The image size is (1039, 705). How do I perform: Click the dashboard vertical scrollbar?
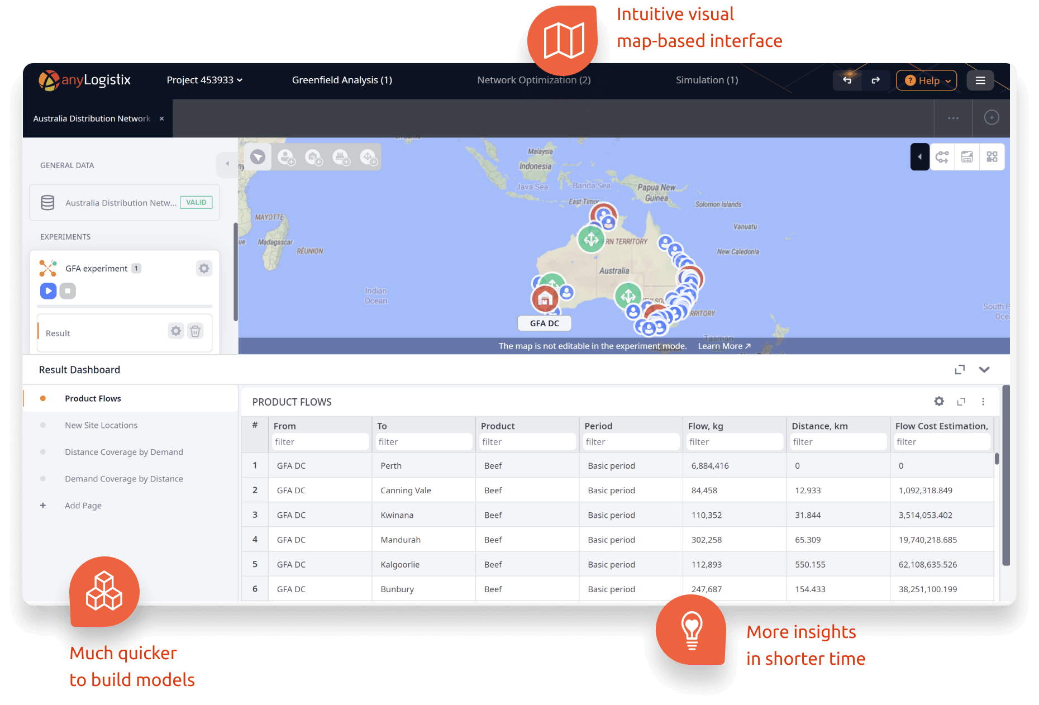[x=1006, y=475]
